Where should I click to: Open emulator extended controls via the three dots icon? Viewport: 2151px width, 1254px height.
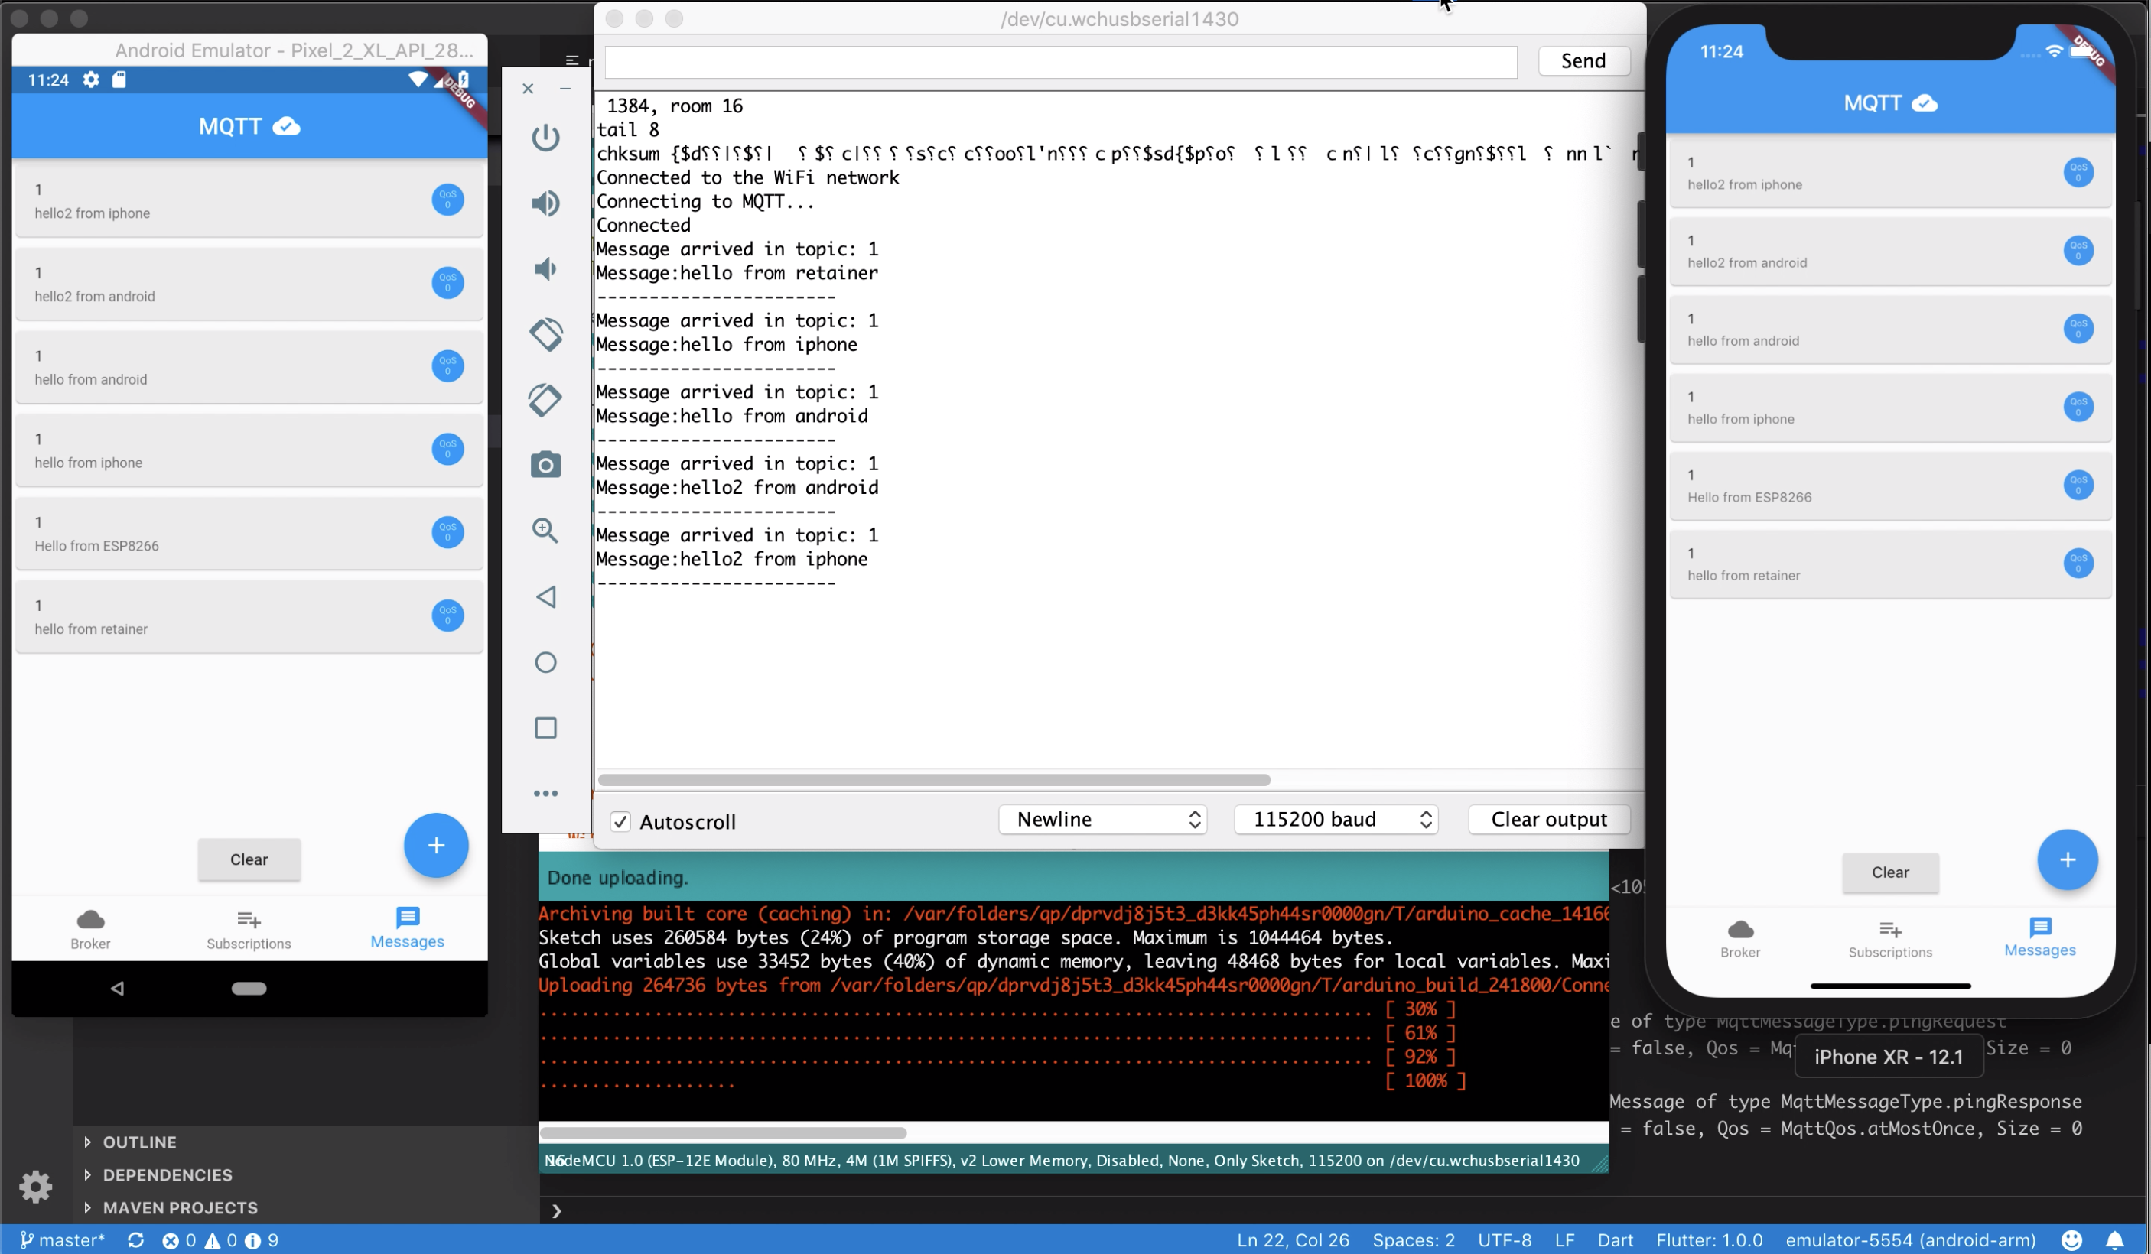click(x=545, y=794)
